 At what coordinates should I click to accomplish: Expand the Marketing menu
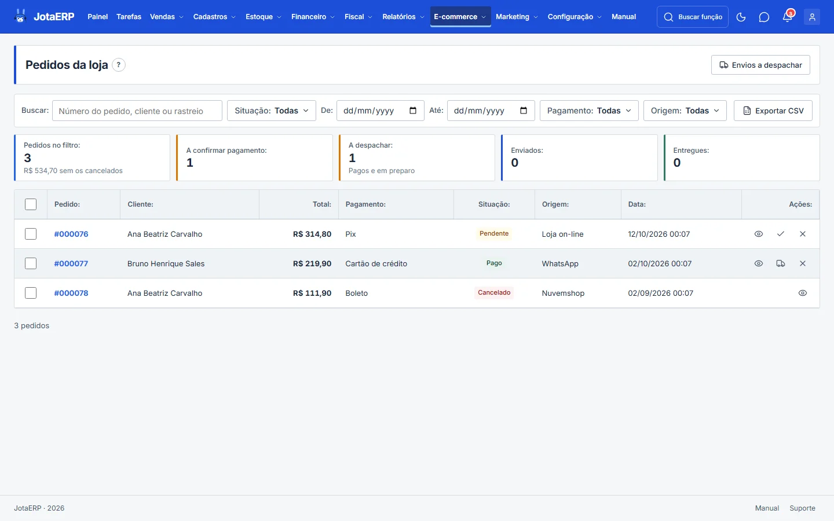point(517,17)
